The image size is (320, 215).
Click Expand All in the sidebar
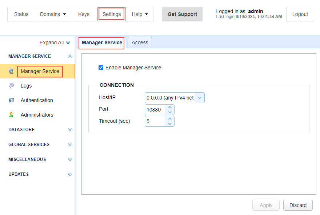(55, 42)
